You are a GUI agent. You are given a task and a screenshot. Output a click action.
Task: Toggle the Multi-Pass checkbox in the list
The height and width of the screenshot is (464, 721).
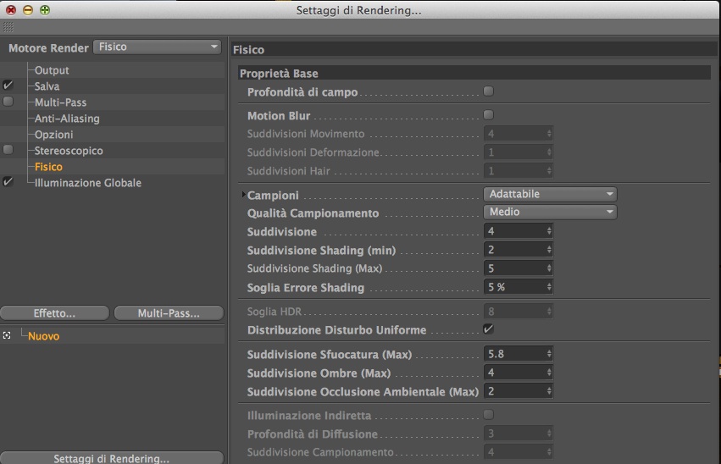click(8, 102)
